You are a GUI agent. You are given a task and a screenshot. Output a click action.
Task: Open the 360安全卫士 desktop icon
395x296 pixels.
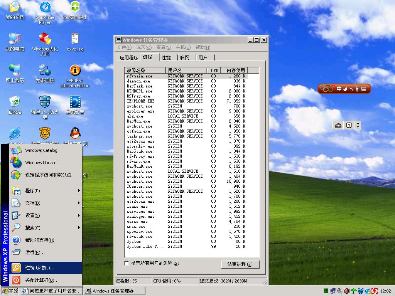click(x=75, y=8)
